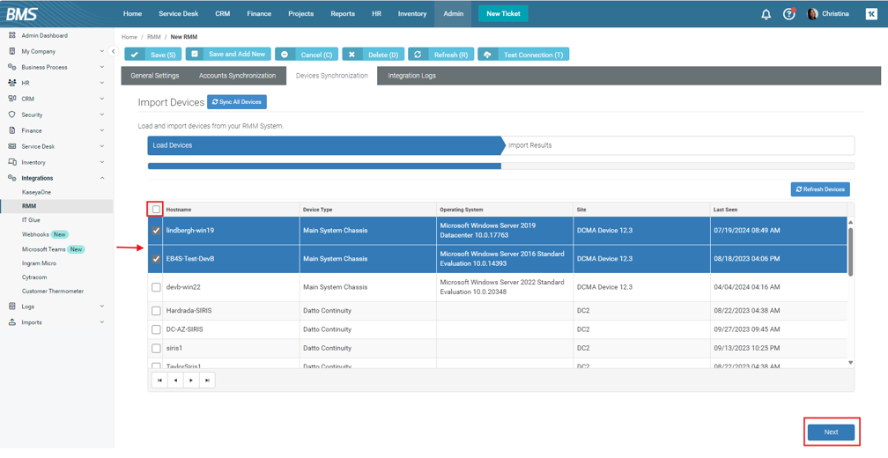Click the notifications bell icon
The height and width of the screenshot is (458, 888).
766,14
